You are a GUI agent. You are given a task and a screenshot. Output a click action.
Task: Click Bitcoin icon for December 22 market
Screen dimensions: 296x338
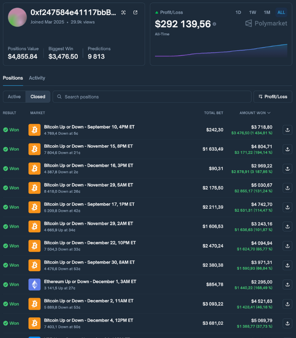35,246
